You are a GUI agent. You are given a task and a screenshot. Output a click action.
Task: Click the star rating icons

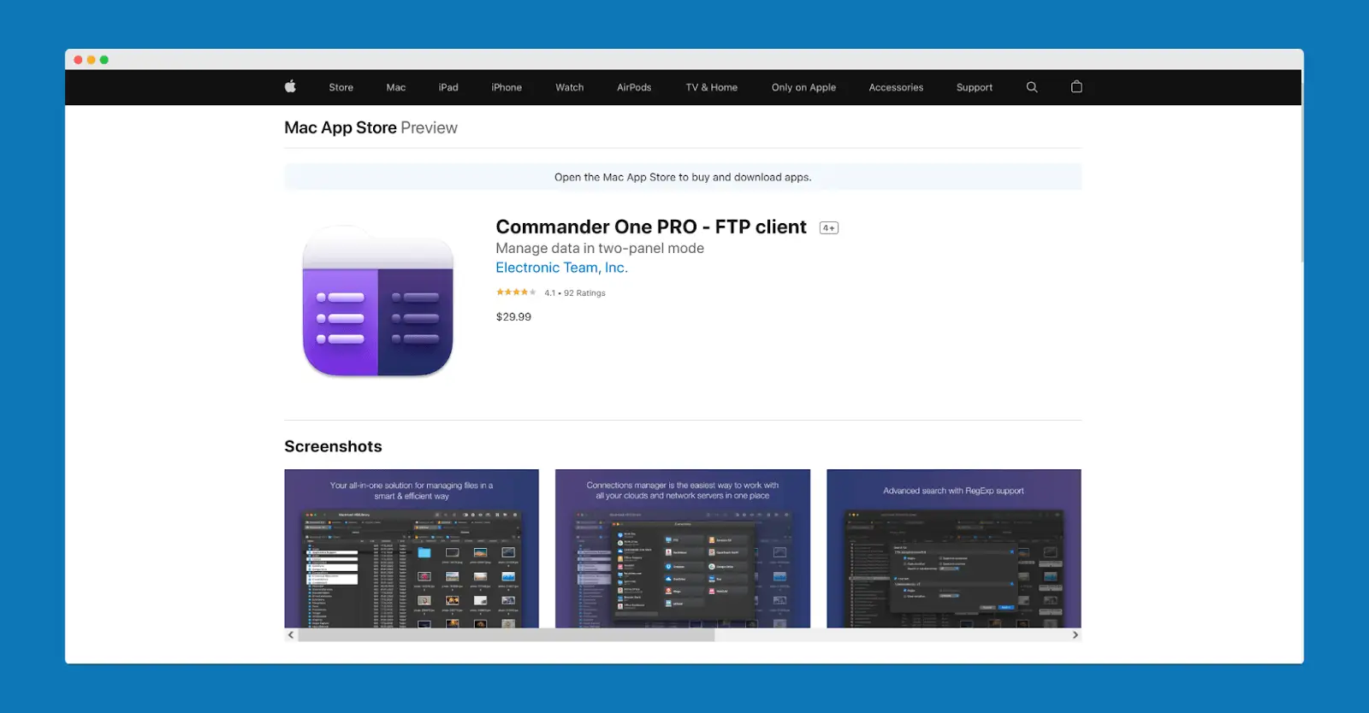(x=516, y=292)
